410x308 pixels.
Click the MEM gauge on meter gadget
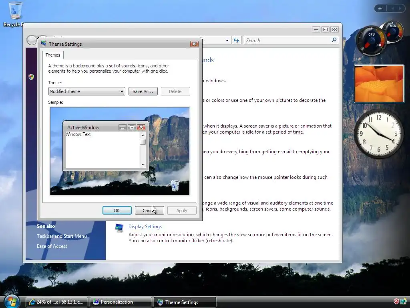tap(393, 31)
